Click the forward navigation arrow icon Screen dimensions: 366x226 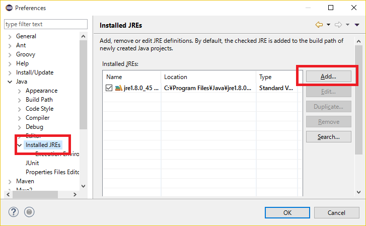pos(338,25)
